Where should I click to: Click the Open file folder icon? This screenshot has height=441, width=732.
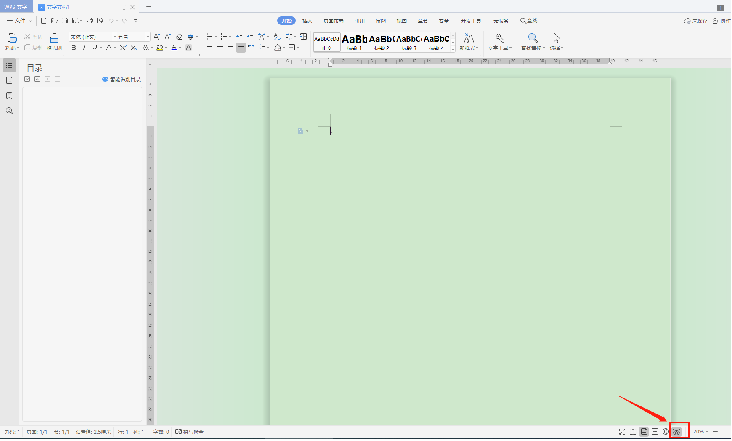pos(54,21)
